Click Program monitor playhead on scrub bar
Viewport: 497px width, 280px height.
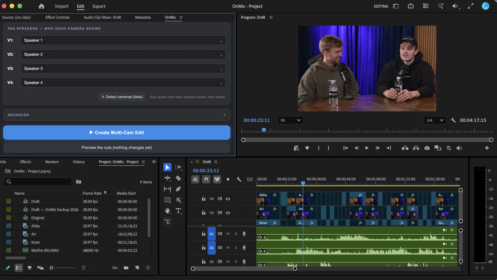click(x=264, y=130)
